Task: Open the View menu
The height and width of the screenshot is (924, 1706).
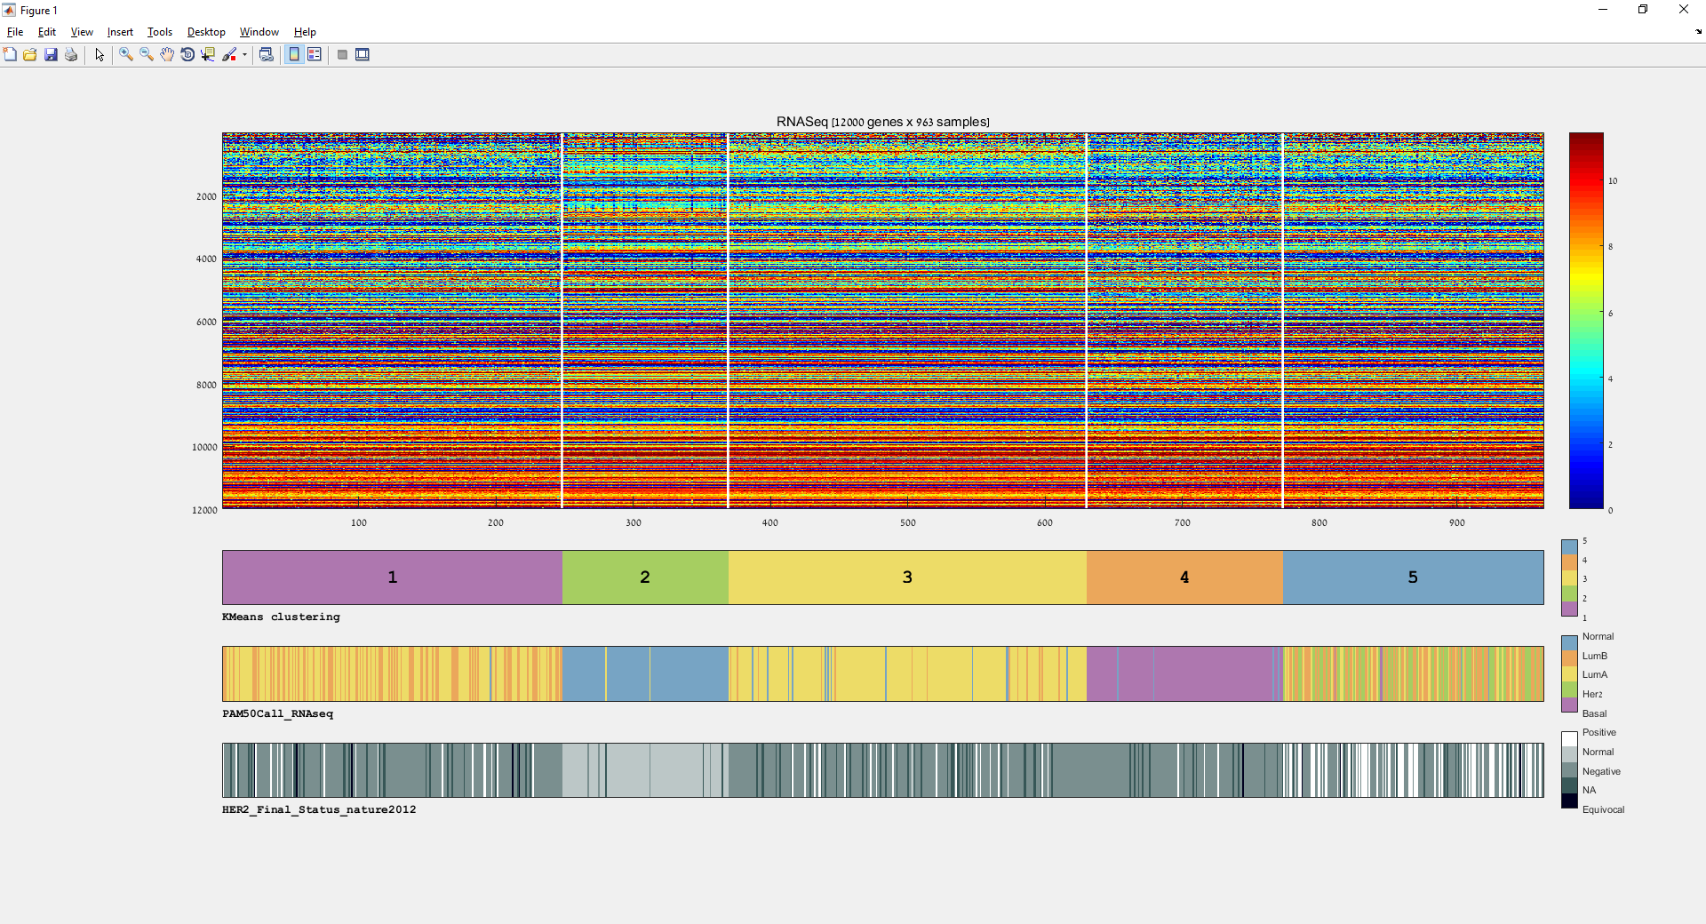Action: pos(82,32)
